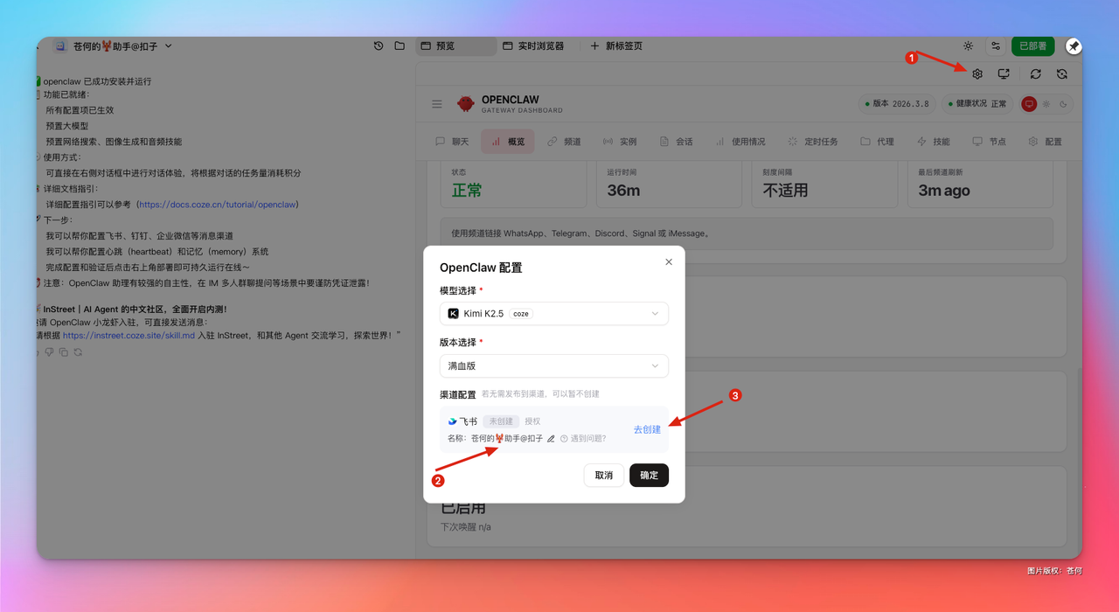Open the 定时任务 dashboard tab
Screen dimensions: 1119x612
812,142
